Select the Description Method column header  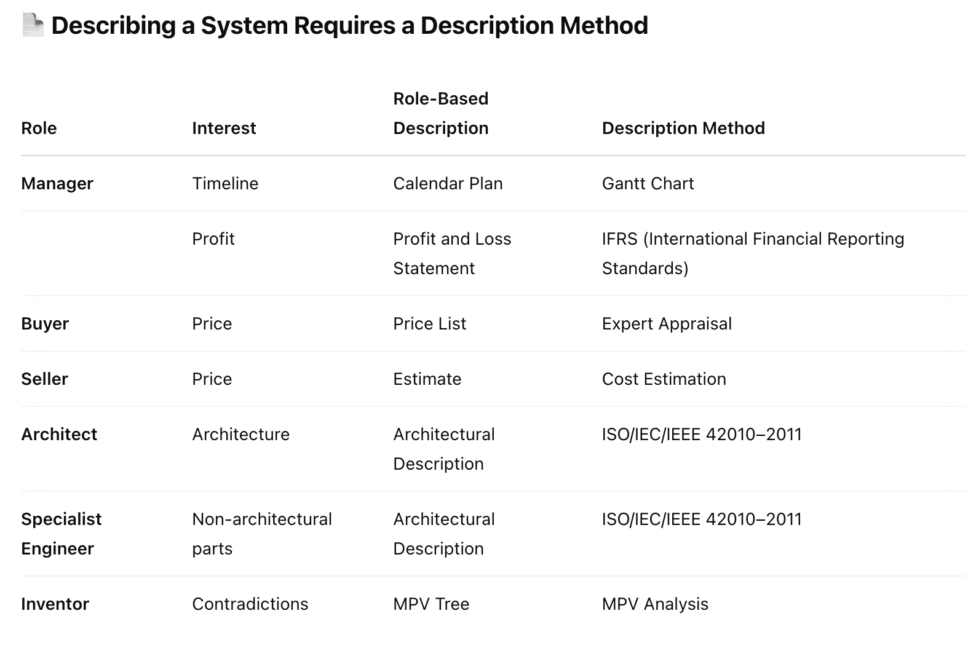683,128
